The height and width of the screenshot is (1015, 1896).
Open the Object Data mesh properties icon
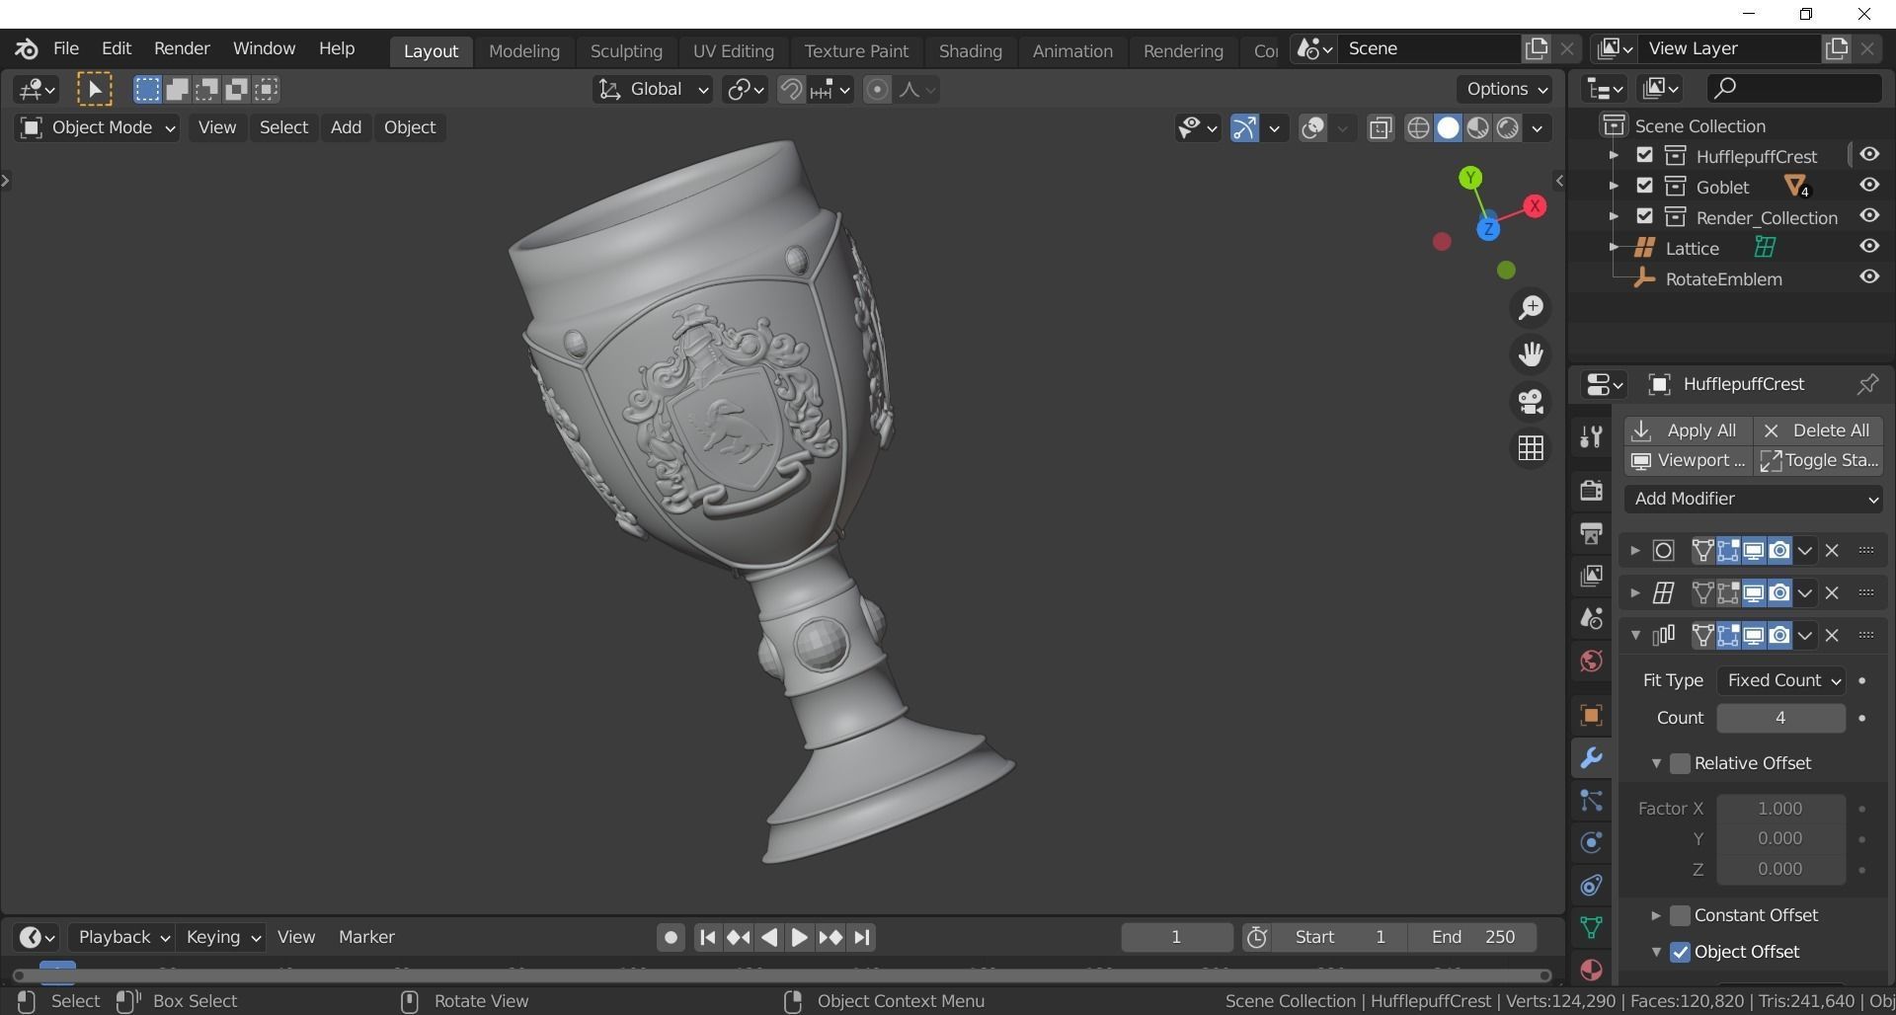[1591, 927]
